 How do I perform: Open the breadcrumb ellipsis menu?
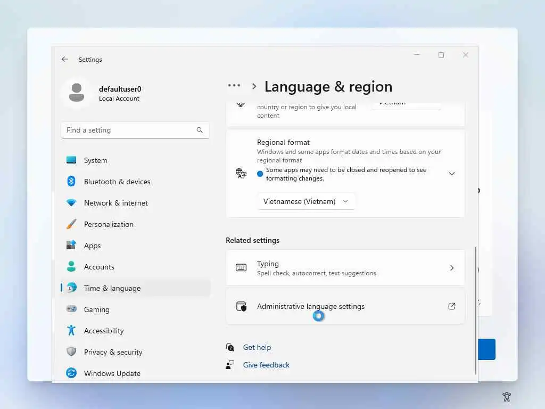click(234, 85)
